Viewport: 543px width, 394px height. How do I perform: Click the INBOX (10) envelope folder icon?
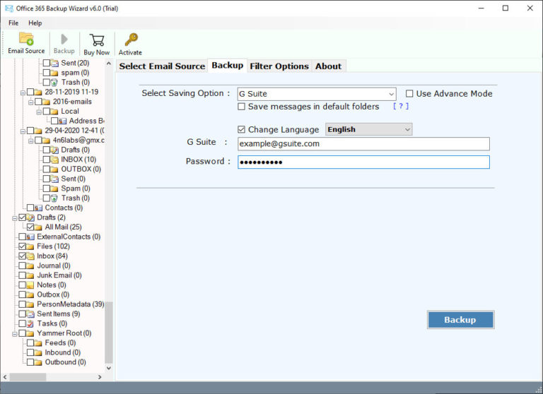(54, 160)
